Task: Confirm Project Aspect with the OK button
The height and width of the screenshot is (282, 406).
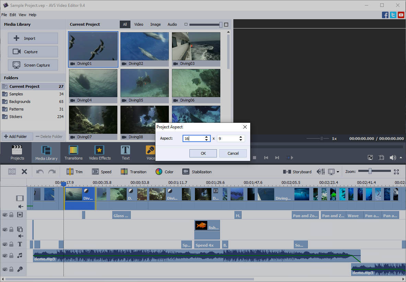Action: click(x=203, y=153)
